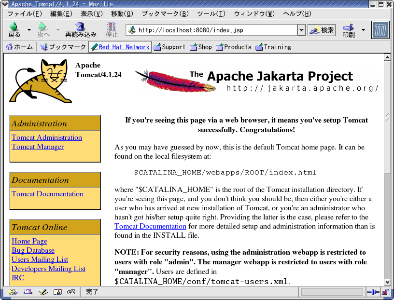Open the Tomcat Manager link
Image resolution: width=394 pixels, height=300 pixels.
pyautogui.click(x=38, y=147)
